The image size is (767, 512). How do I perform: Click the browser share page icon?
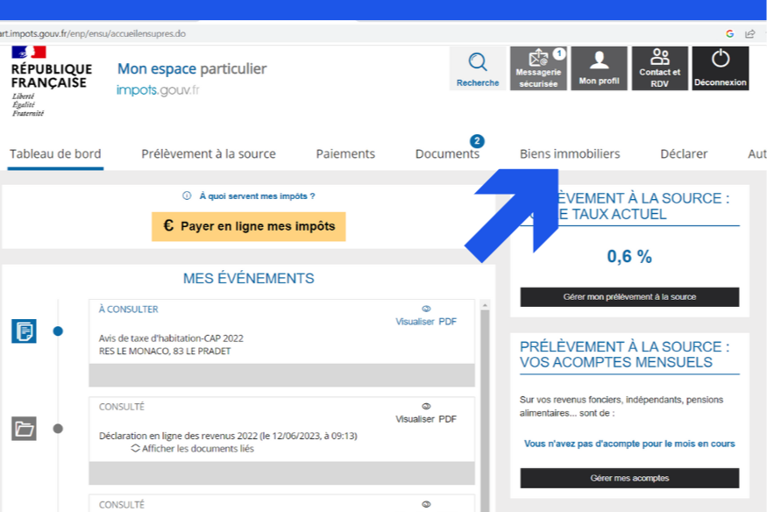[749, 34]
